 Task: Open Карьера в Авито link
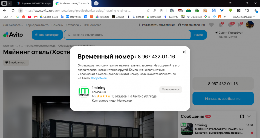pos(37,25)
